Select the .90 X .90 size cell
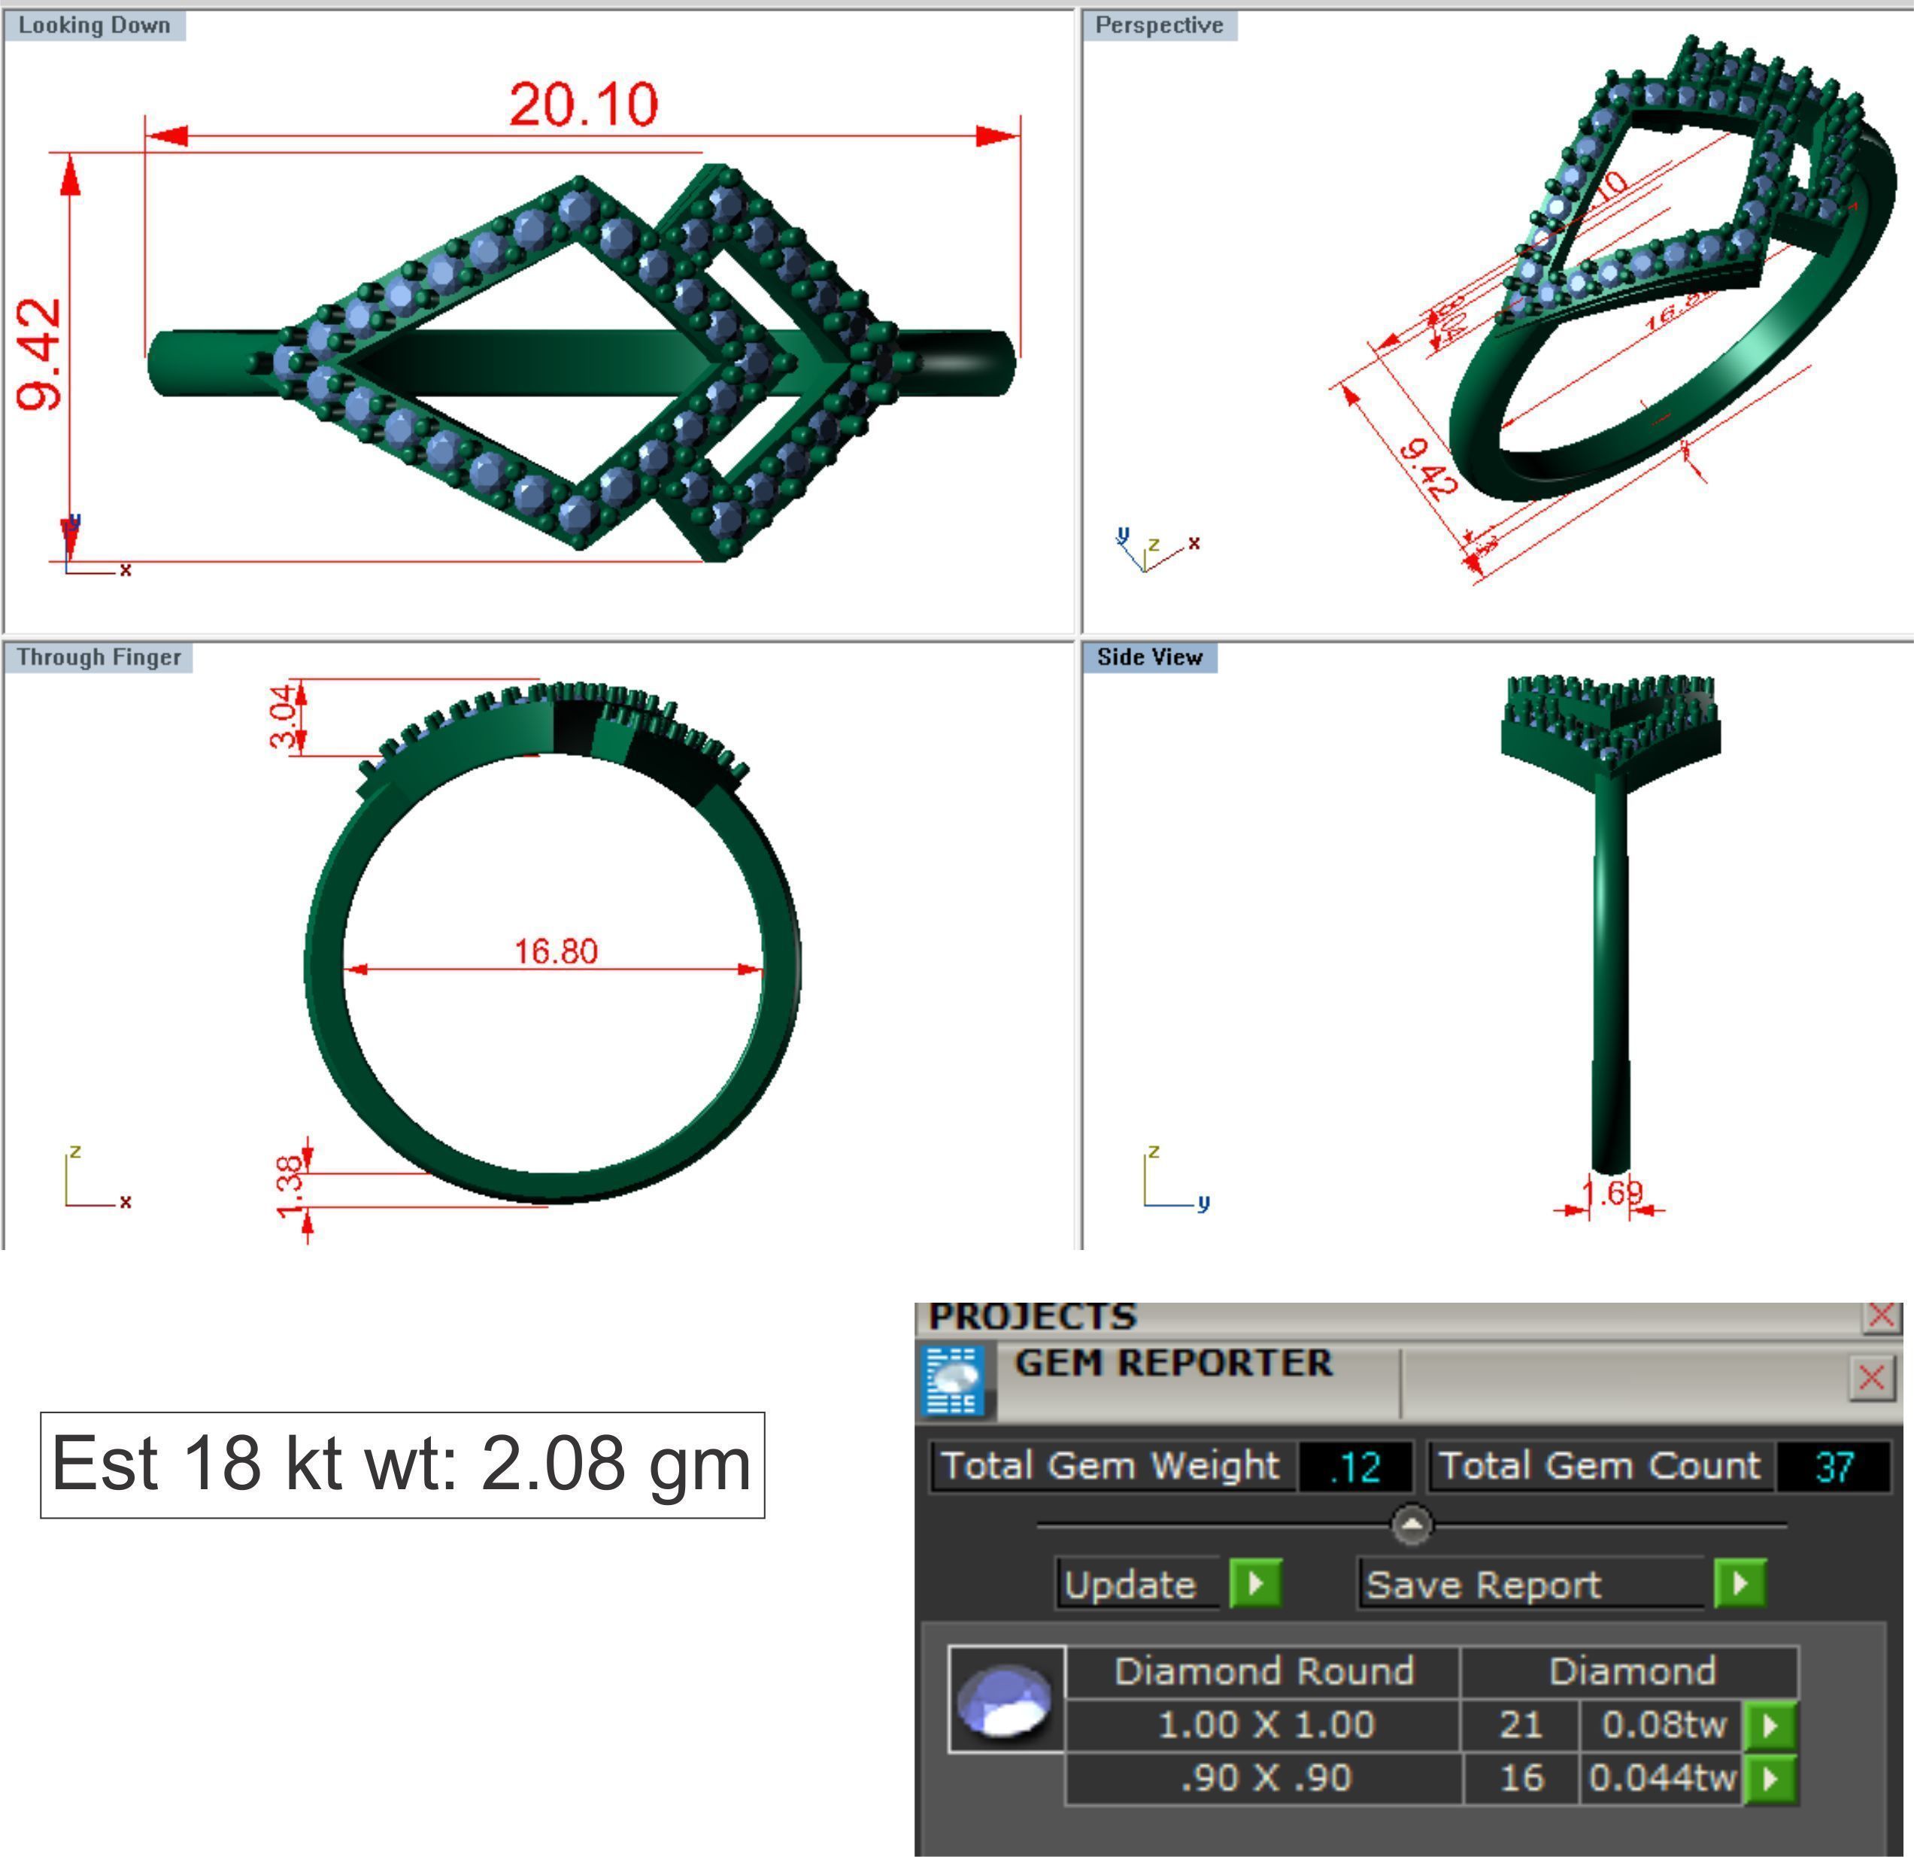Viewport: 1914px width, 1857px height. point(1265,1778)
